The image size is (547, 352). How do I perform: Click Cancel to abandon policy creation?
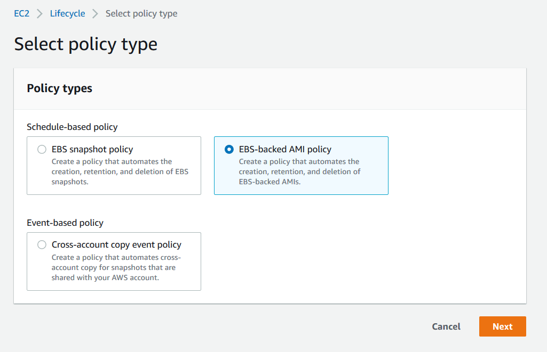446,326
